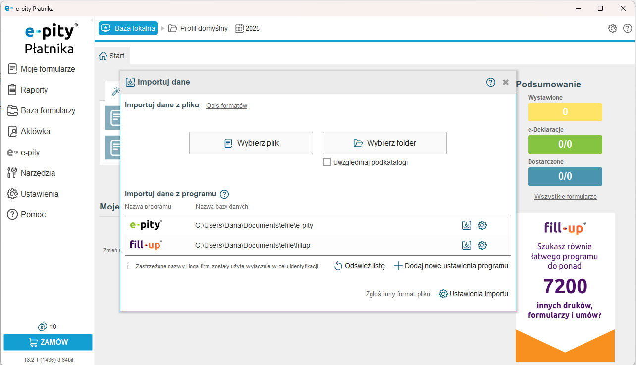The width and height of the screenshot is (636, 365).
Task: Open the Opis formatów link
Action: (226, 105)
